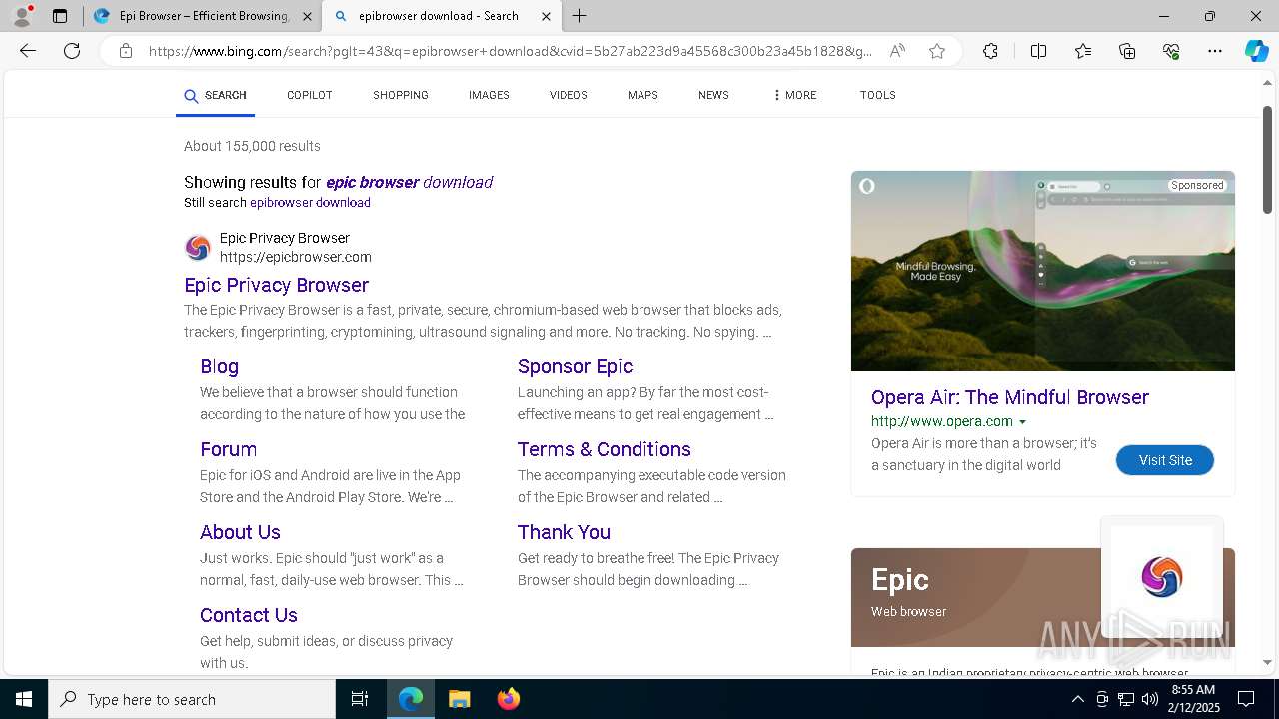Viewport: 1279px width, 719px height.
Task: Open the Sponsor Epic sublink
Action: coord(575,366)
